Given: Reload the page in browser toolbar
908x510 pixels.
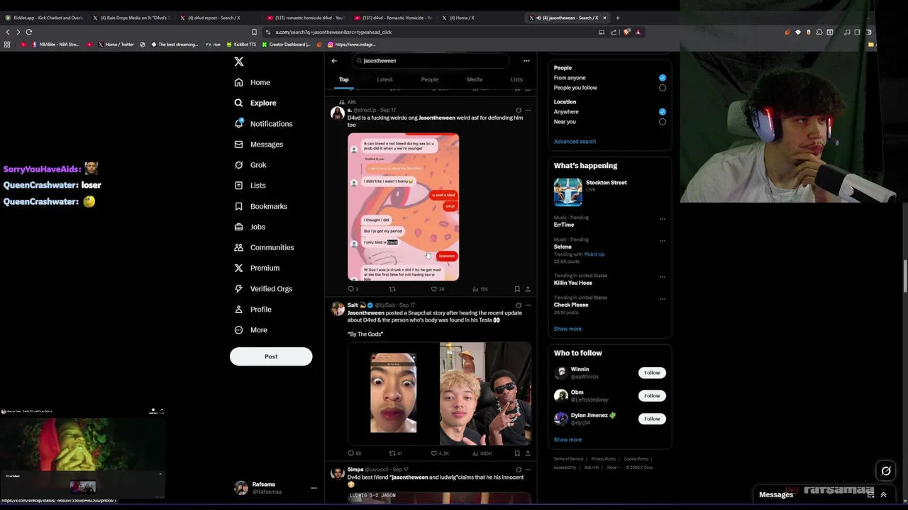Looking at the screenshot, I should point(29,32).
